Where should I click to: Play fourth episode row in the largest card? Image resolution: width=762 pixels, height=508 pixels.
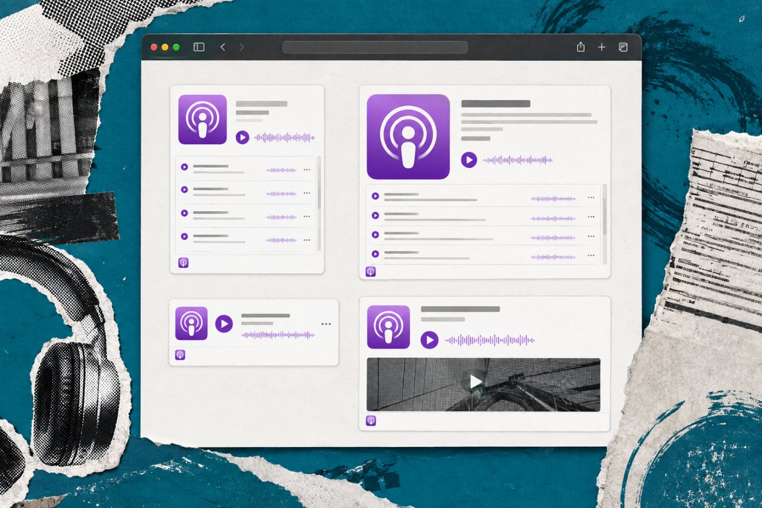(375, 254)
